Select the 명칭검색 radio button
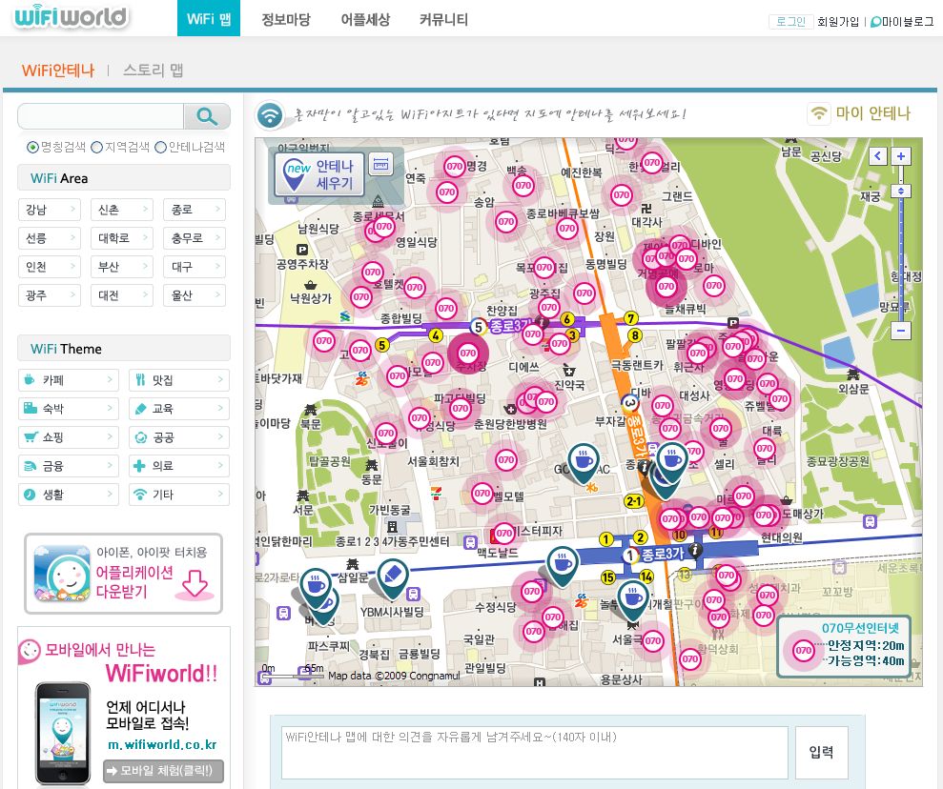This screenshot has width=943, height=789. coord(32,147)
